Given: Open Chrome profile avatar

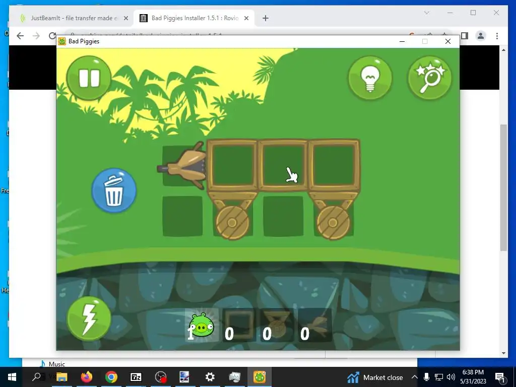Looking at the screenshot, I should (481, 36).
